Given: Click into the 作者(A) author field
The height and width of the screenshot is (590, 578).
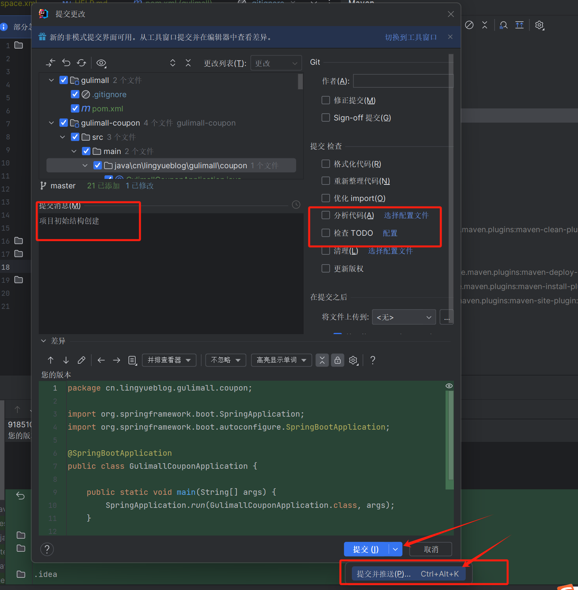Looking at the screenshot, I should (403, 81).
